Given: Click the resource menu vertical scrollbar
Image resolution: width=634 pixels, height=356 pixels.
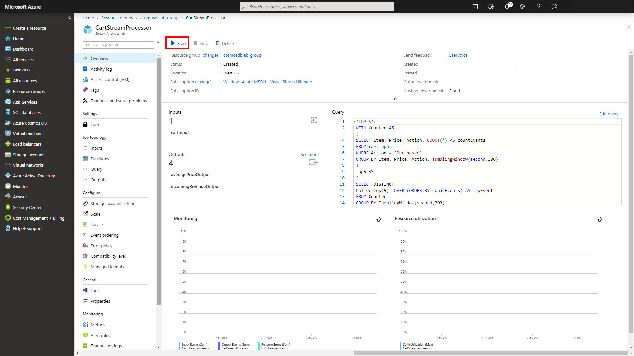Looking at the screenshot, I should (x=159, y=182).
